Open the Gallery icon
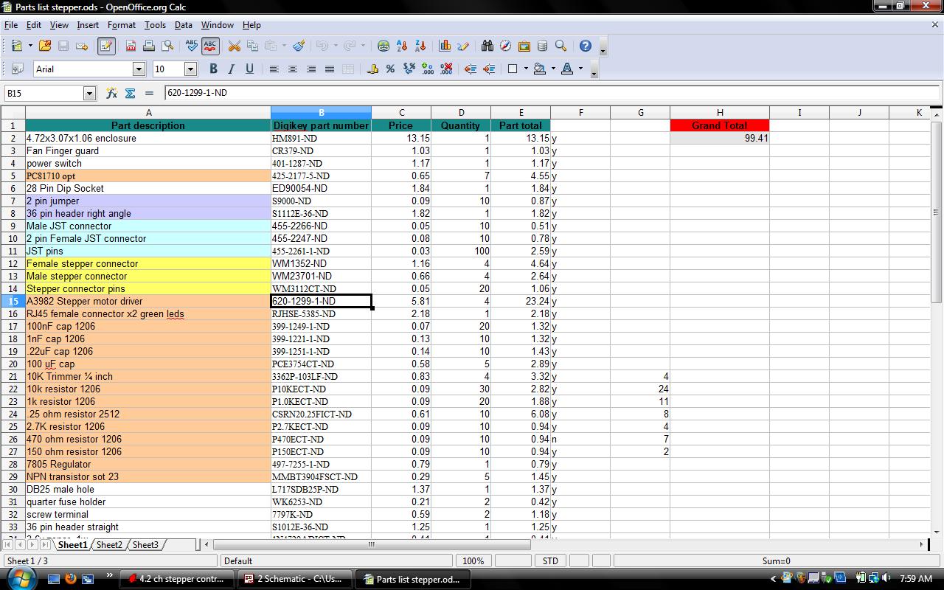Viewport: 944px width, 590px height. (x=524, y=46)
